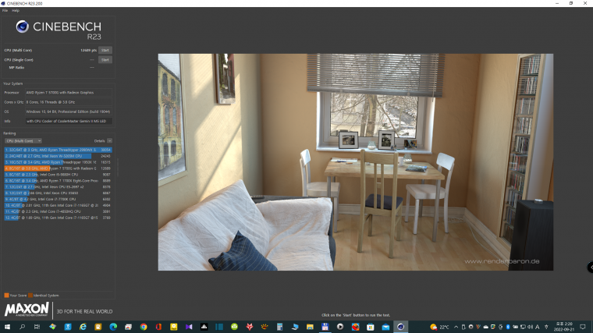
Task: Select ranking row 7 Xeon E5-2697 v2
Action: tap(58, 187)
